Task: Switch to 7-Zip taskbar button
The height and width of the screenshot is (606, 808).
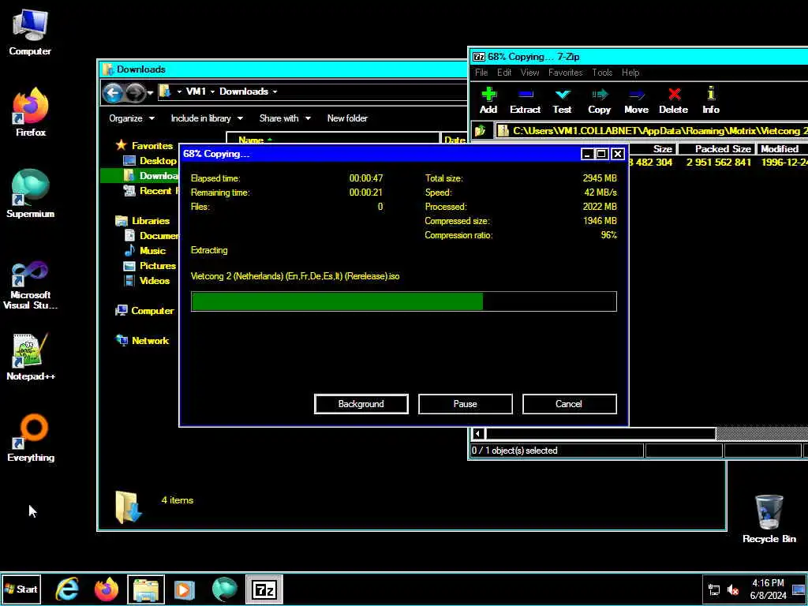Action: click(x=264, y=589)
